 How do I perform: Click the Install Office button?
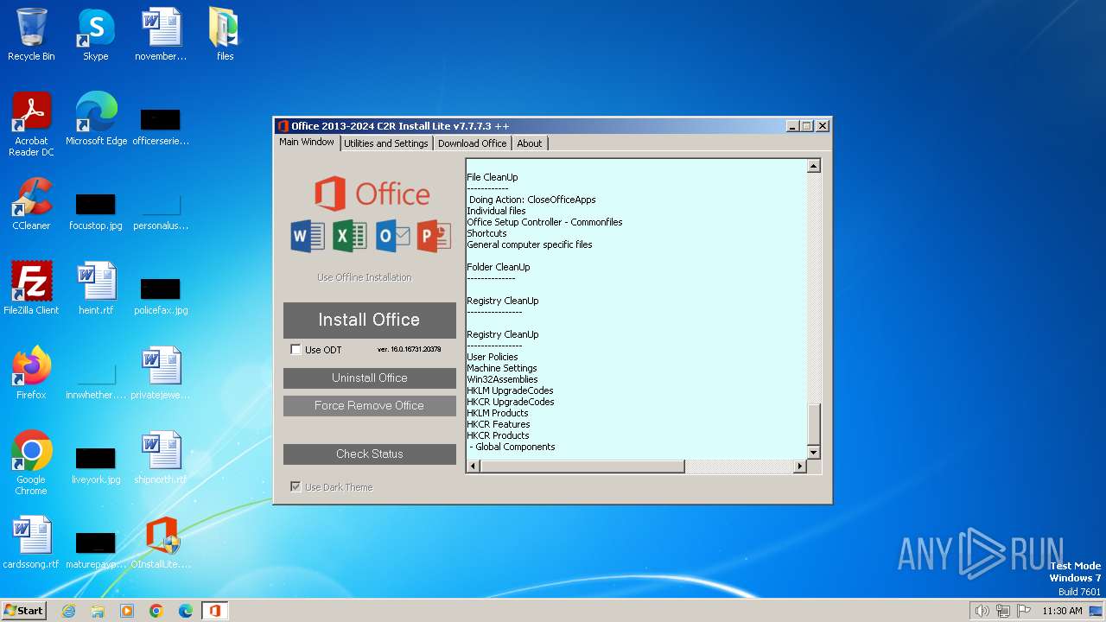click(370, 320)
